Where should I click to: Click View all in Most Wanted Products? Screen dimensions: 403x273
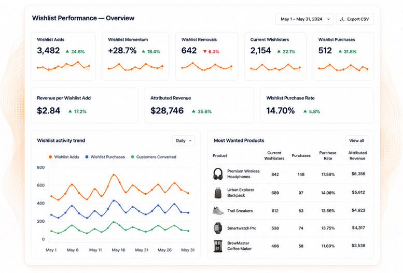[356, 140]
